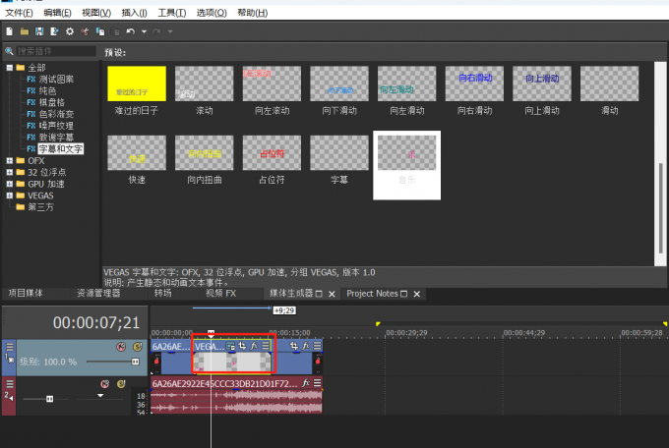Open event FX icon on the VEGA text clip

point(254,346)
